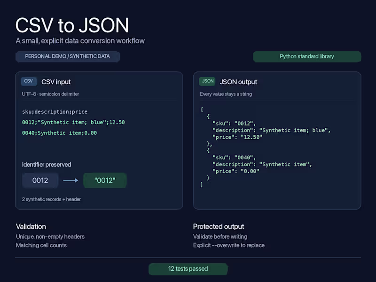Click the subtitle "A small, explicit data conversion workflow"

tap(80, 41)
